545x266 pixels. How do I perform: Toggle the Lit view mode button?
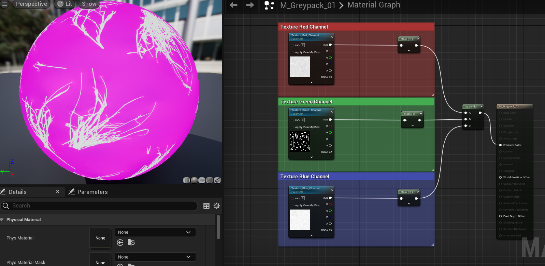pos(65,4)
